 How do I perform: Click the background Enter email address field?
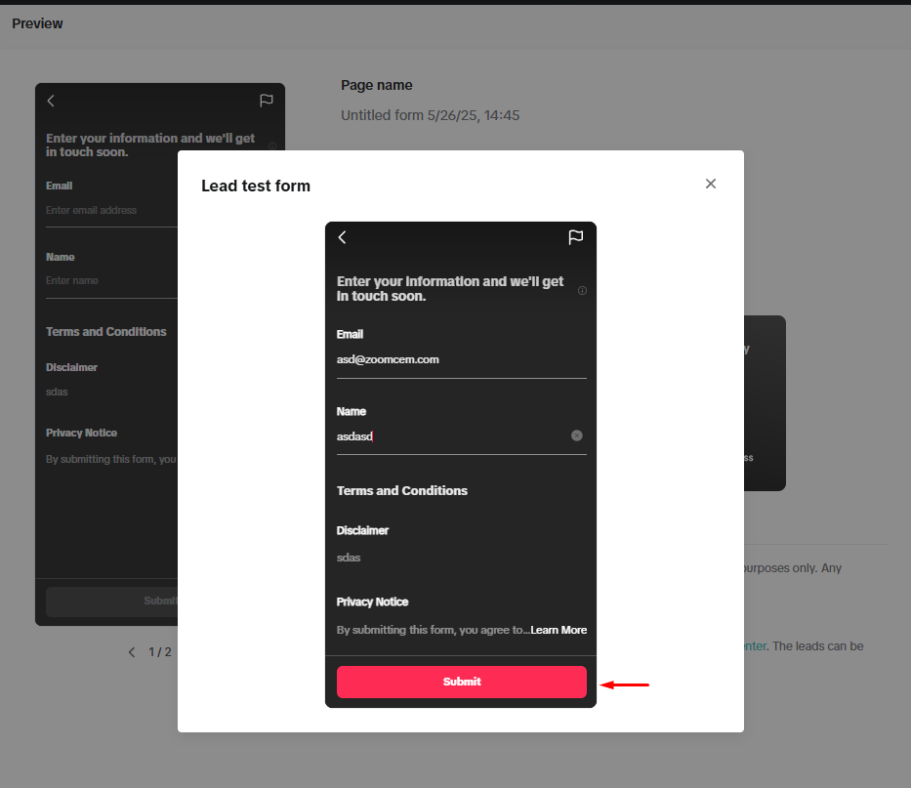(x=107, y=210)
